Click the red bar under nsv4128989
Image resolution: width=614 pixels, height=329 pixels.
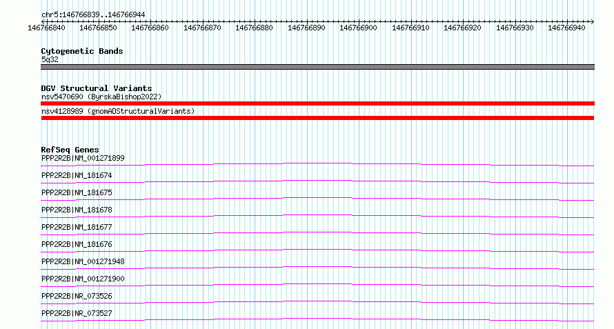pos(317,118)
